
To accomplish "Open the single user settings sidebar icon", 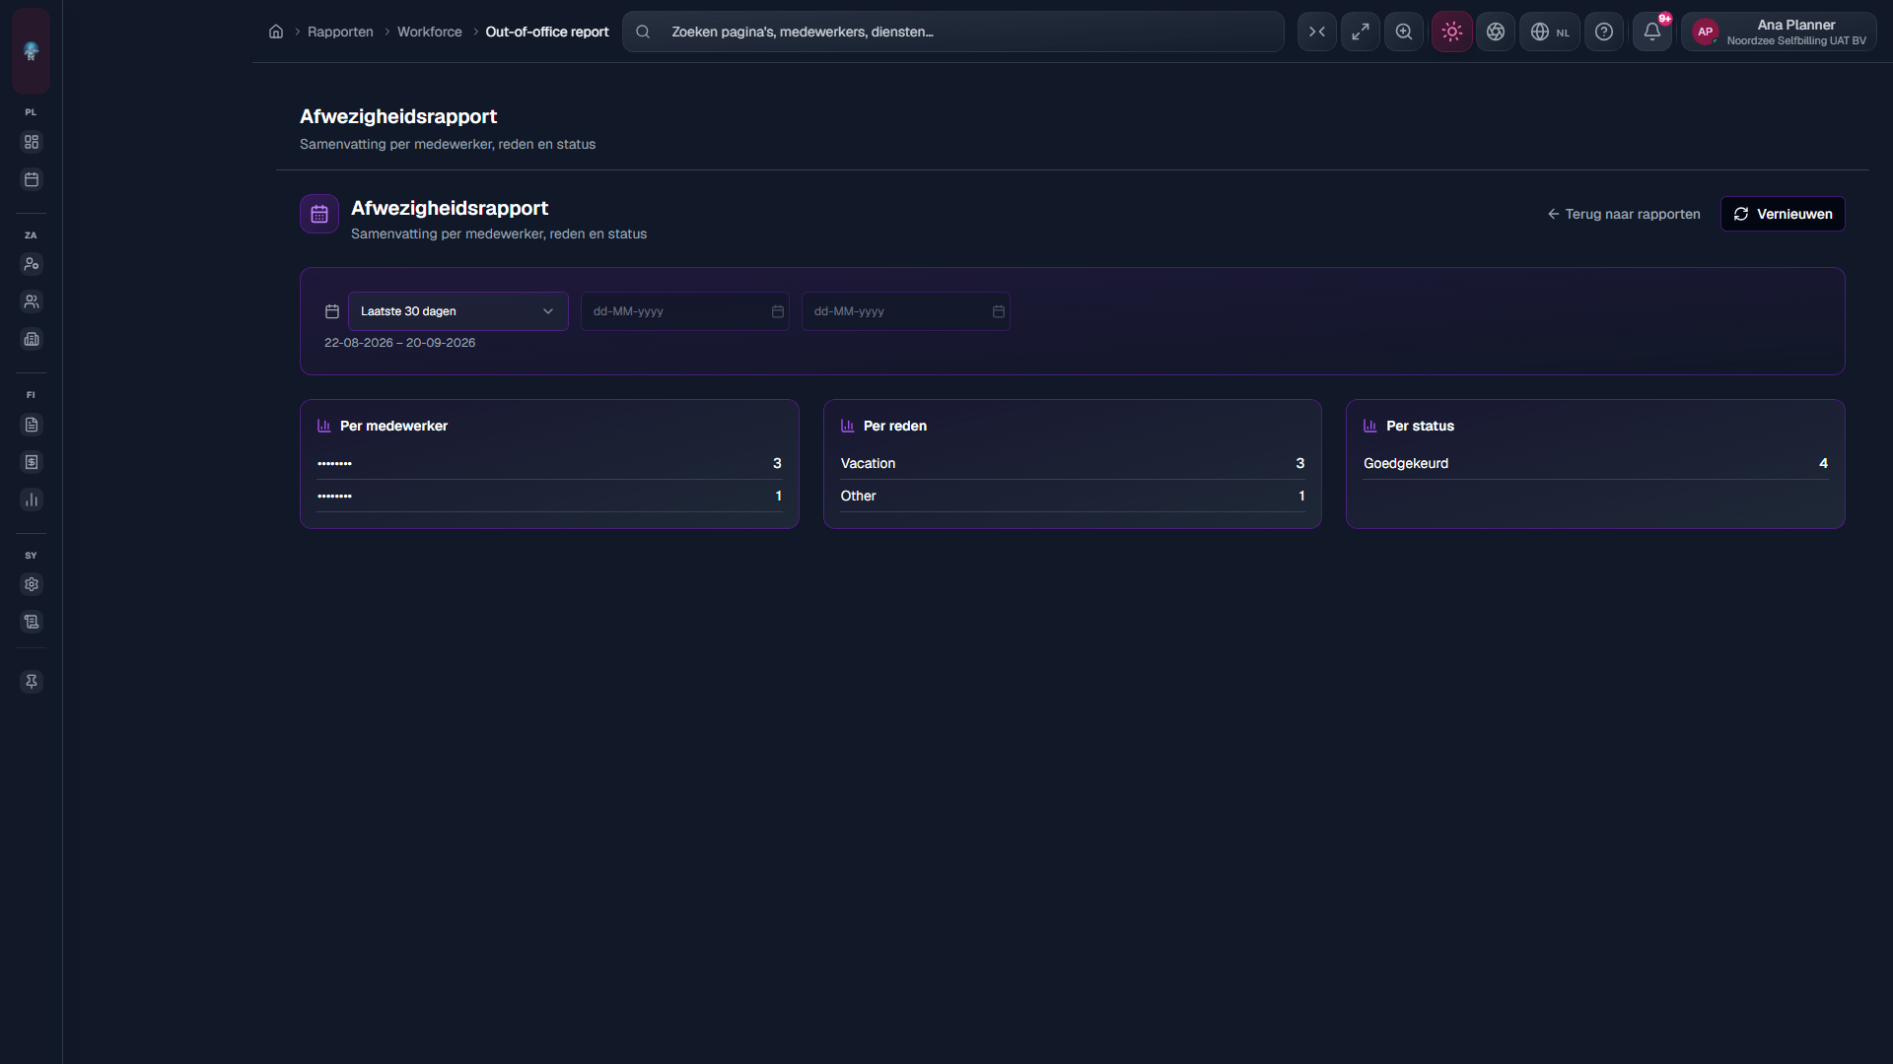I will point(32,264).
